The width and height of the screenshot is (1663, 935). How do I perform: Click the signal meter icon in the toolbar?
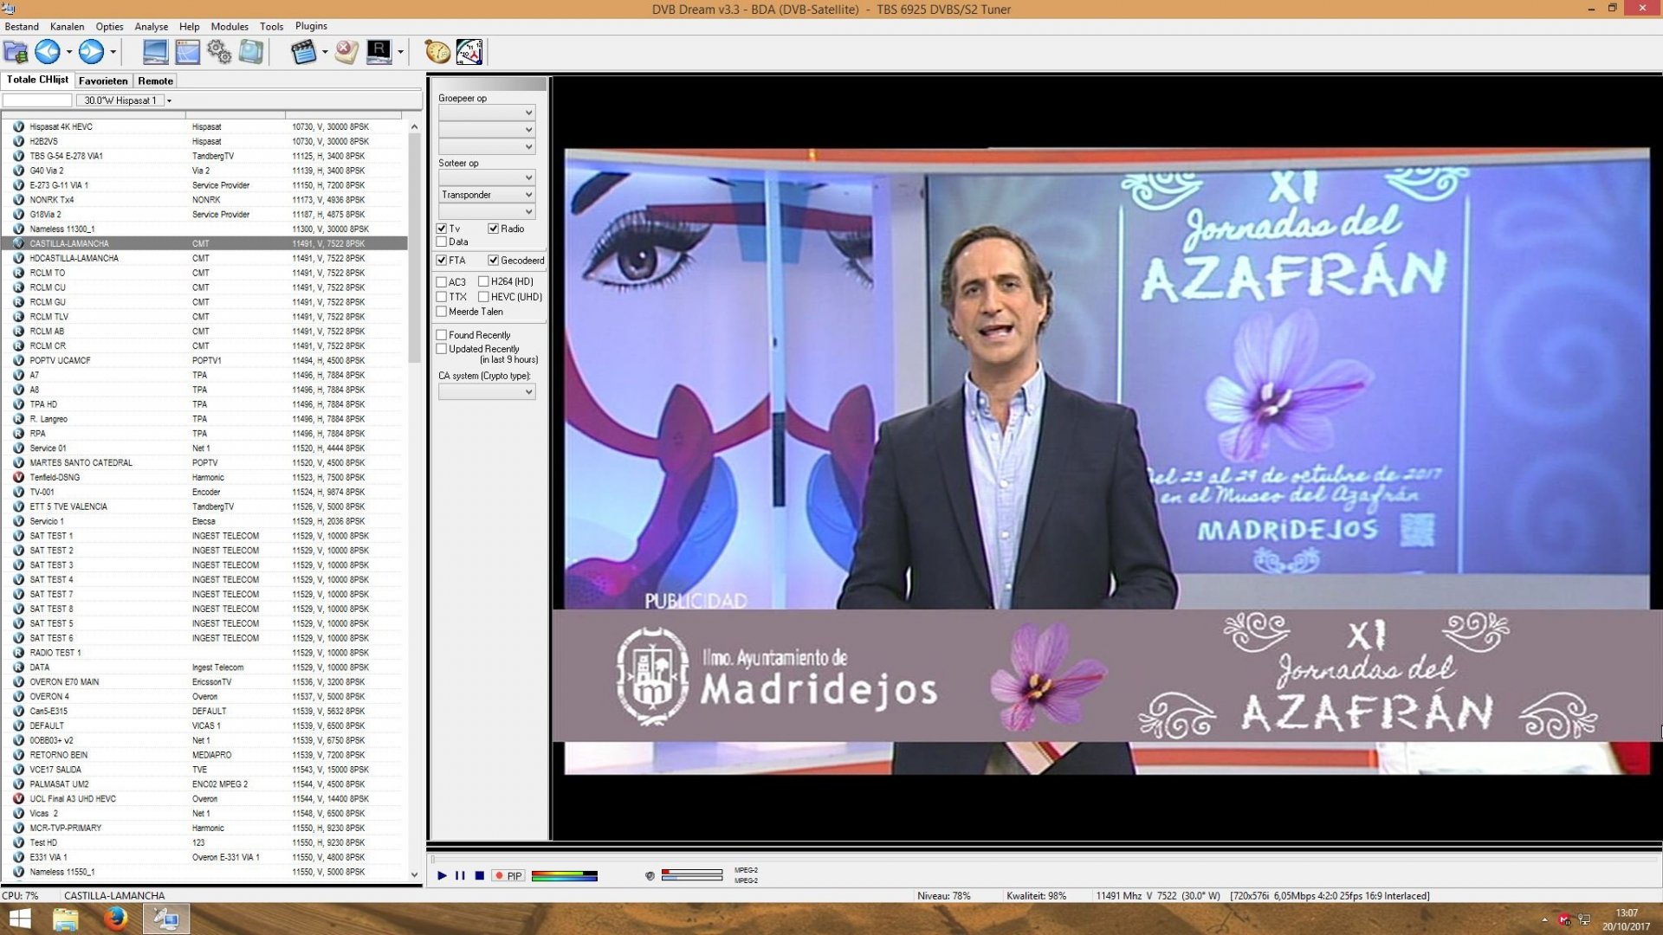tap(469, 52)
